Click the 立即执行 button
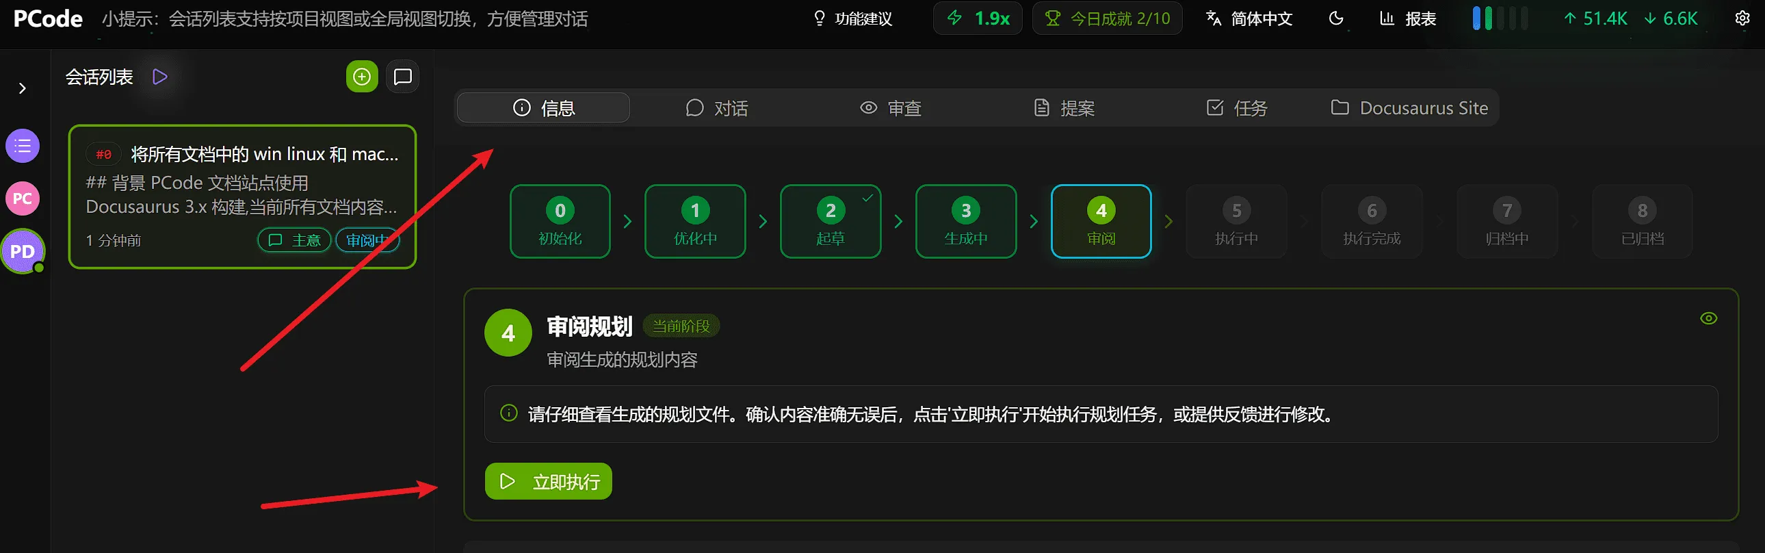 [548, 482]
